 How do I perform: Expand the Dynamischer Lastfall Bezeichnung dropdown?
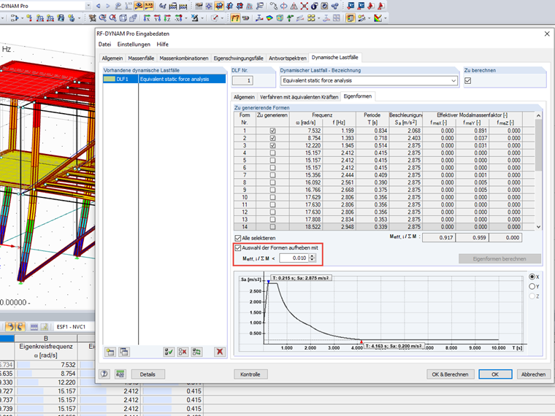click(x=453, y=81)
